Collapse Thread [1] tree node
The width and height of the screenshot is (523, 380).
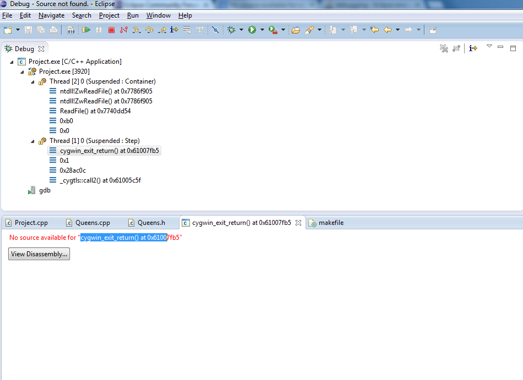(32, 141)
